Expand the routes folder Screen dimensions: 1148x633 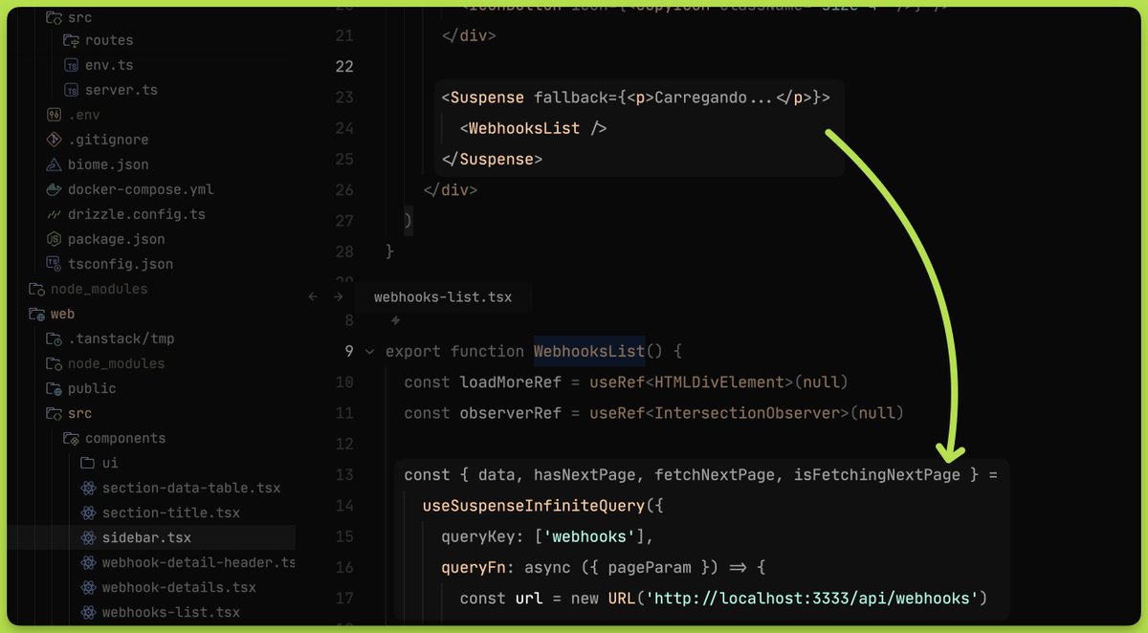(x=109, y=40)
